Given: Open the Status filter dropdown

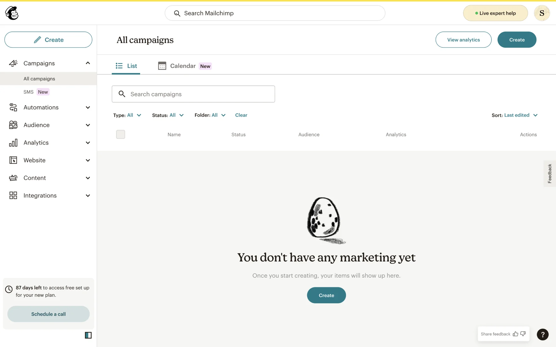Looking at the screenshot, I should [168, 115].
